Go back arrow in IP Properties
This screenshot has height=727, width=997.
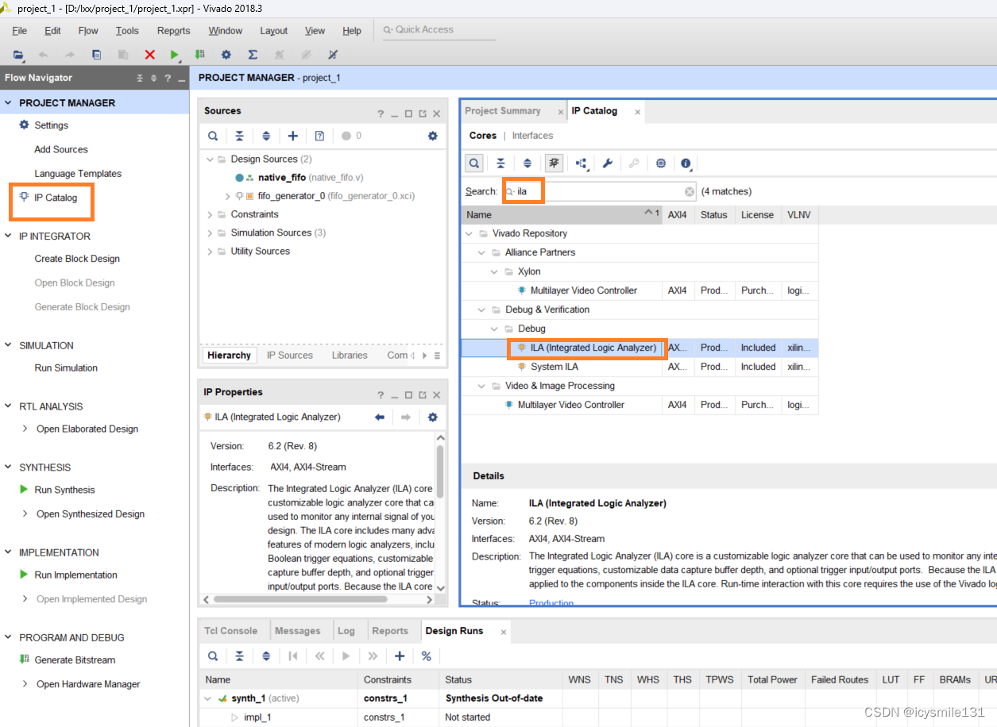[380, 417]
